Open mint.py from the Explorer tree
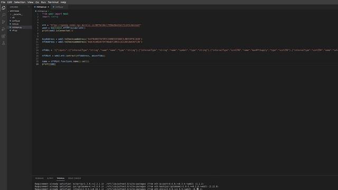Image resolution: width=338 pixels, height=190 pixels. [15, 24]
